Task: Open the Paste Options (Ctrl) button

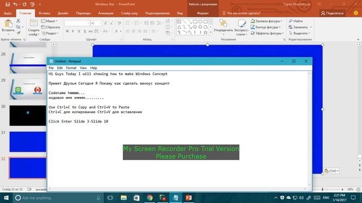Action: pyautogui.click(x=331, y=171)
